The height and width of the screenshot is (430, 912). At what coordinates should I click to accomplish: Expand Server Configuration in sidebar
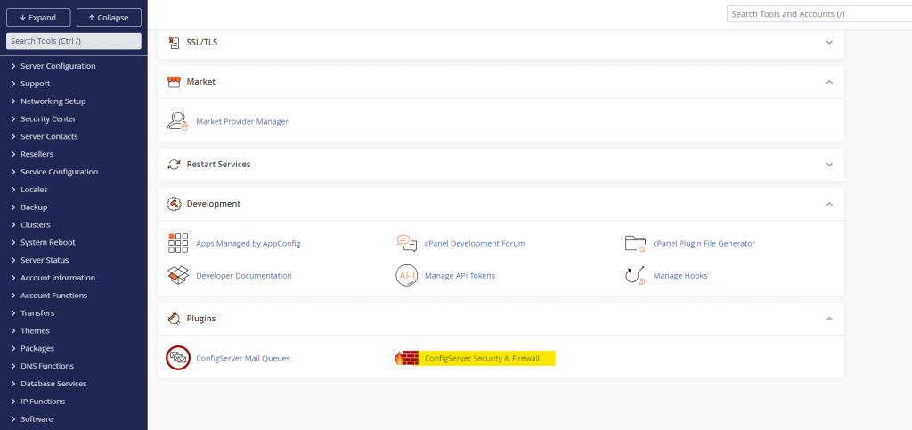pyautogui.click(x=58, y=66)
